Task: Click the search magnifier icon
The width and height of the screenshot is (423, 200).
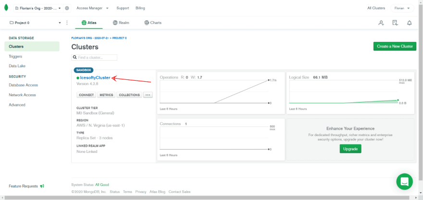Action: [75, 58]
